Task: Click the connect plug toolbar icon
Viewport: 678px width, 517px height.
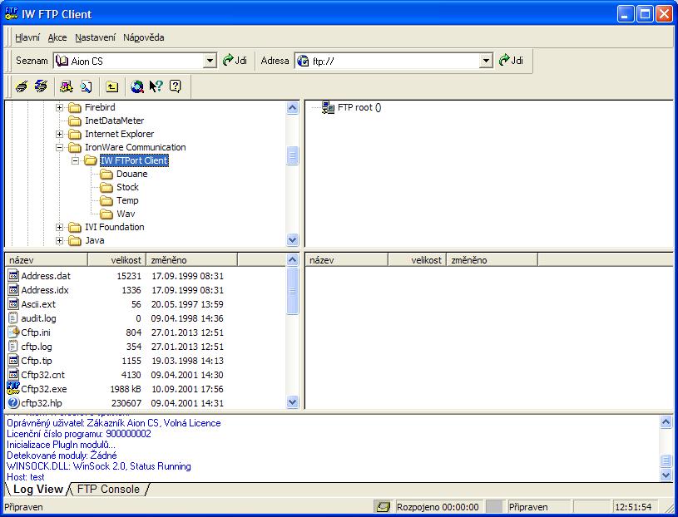Action: (22, 86)
